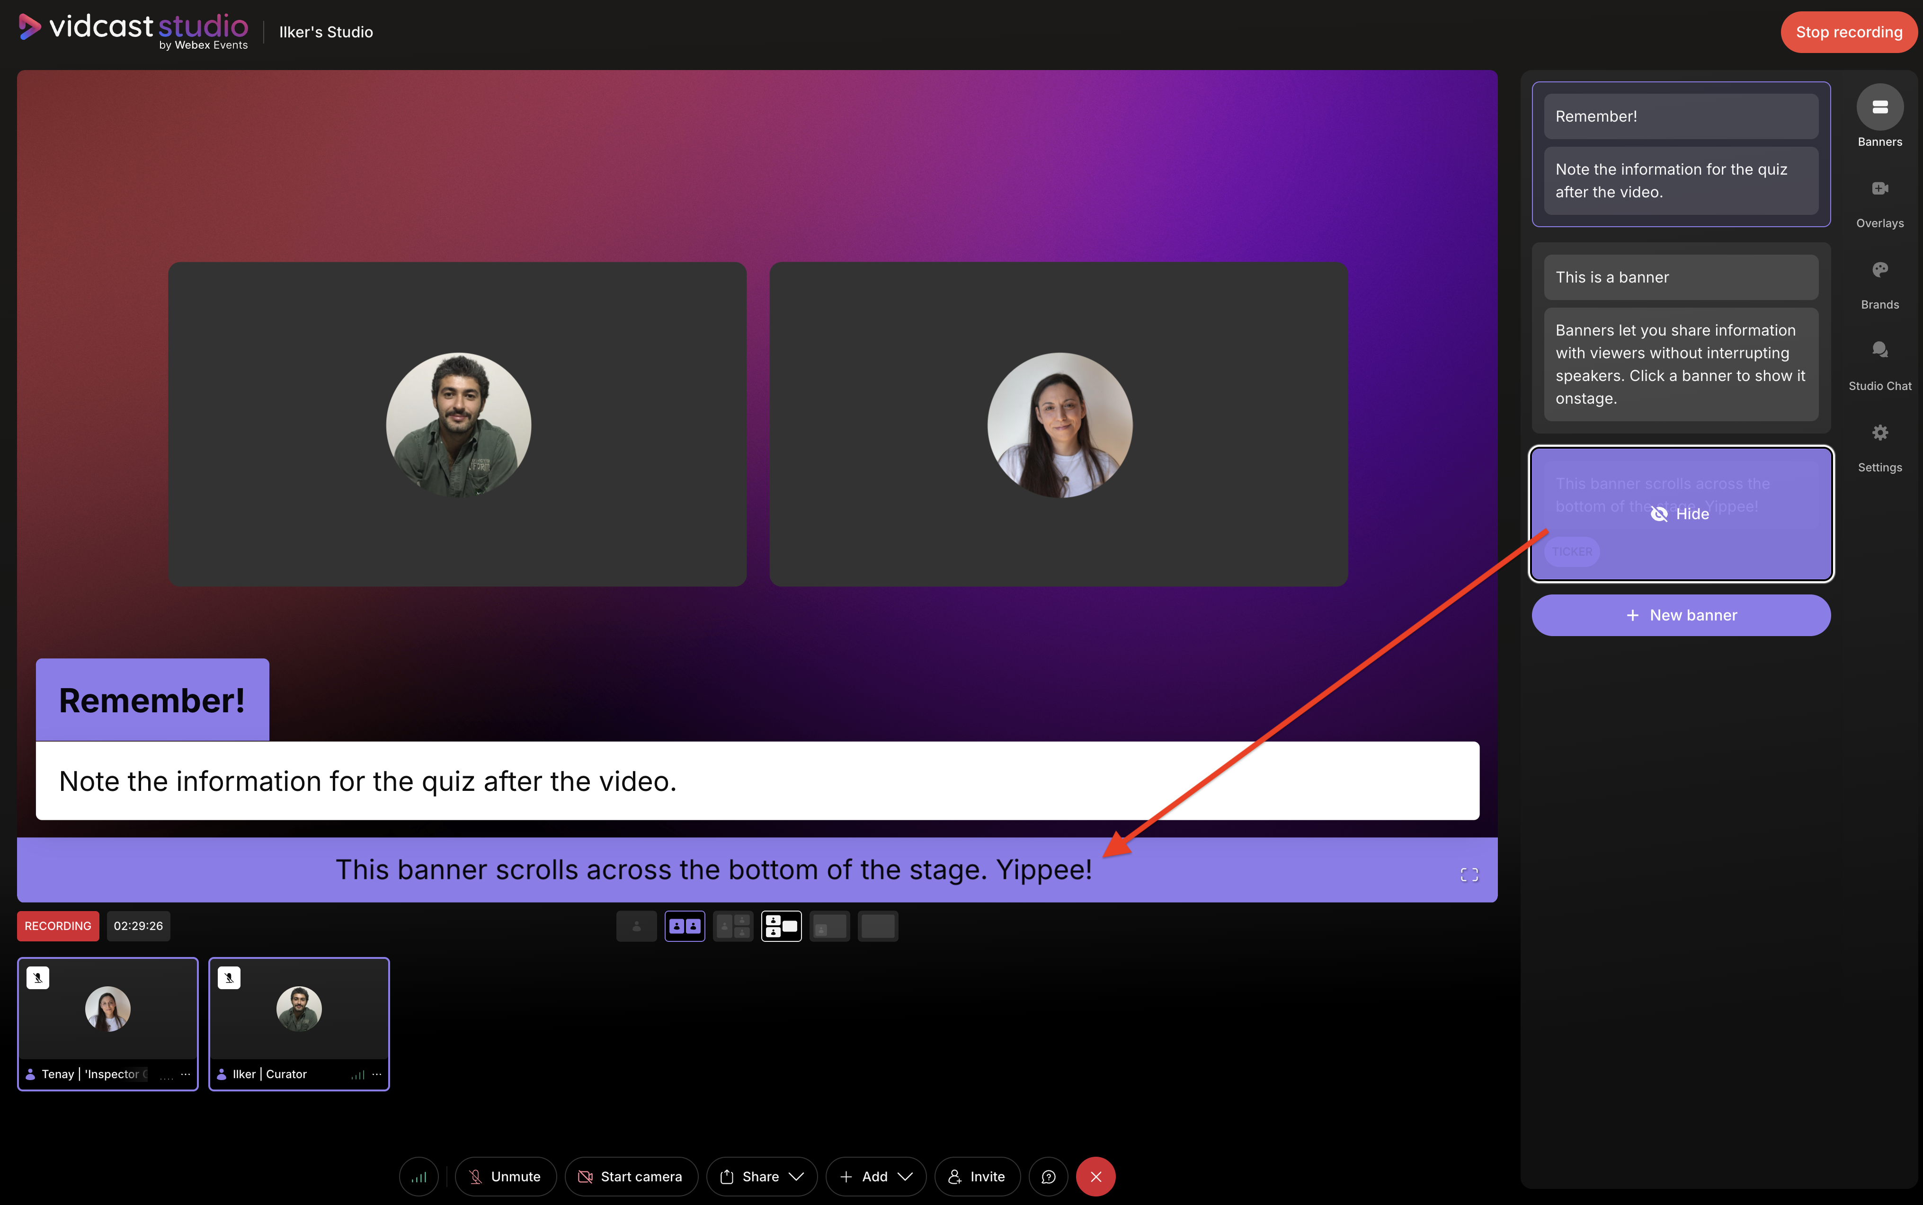The width and height of the screenshot is (1923, 1205).
Task: Click the RECORDING status badge
Action: coord(58,926)
